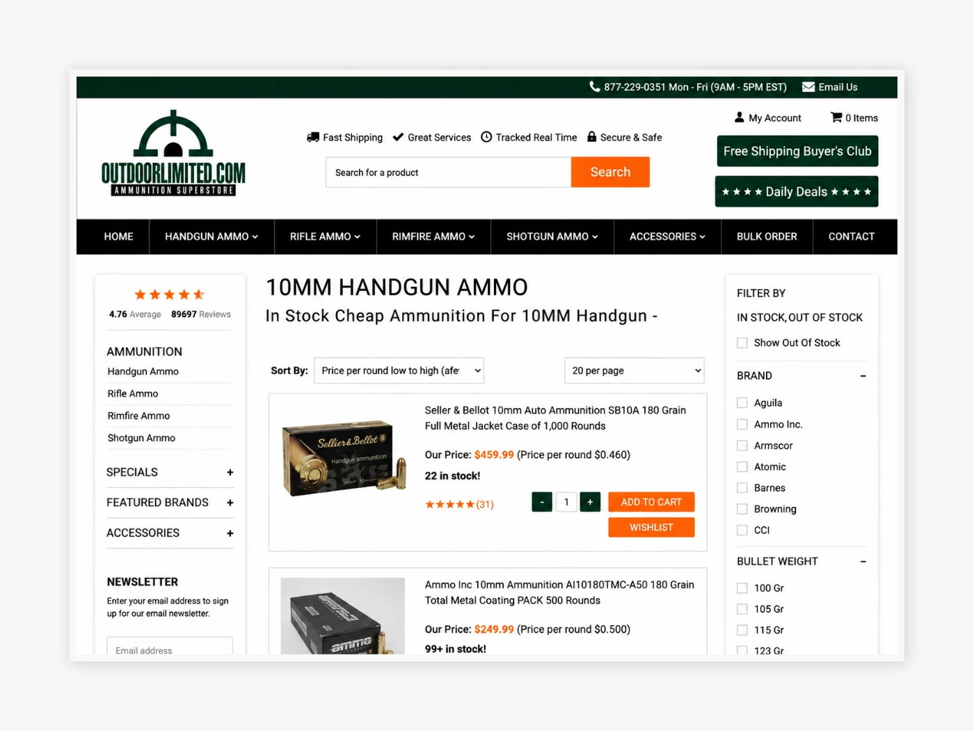Viewport: 974px width, 731px height.
Task: Select the Armscor brand checkbox
Action: 742,446
